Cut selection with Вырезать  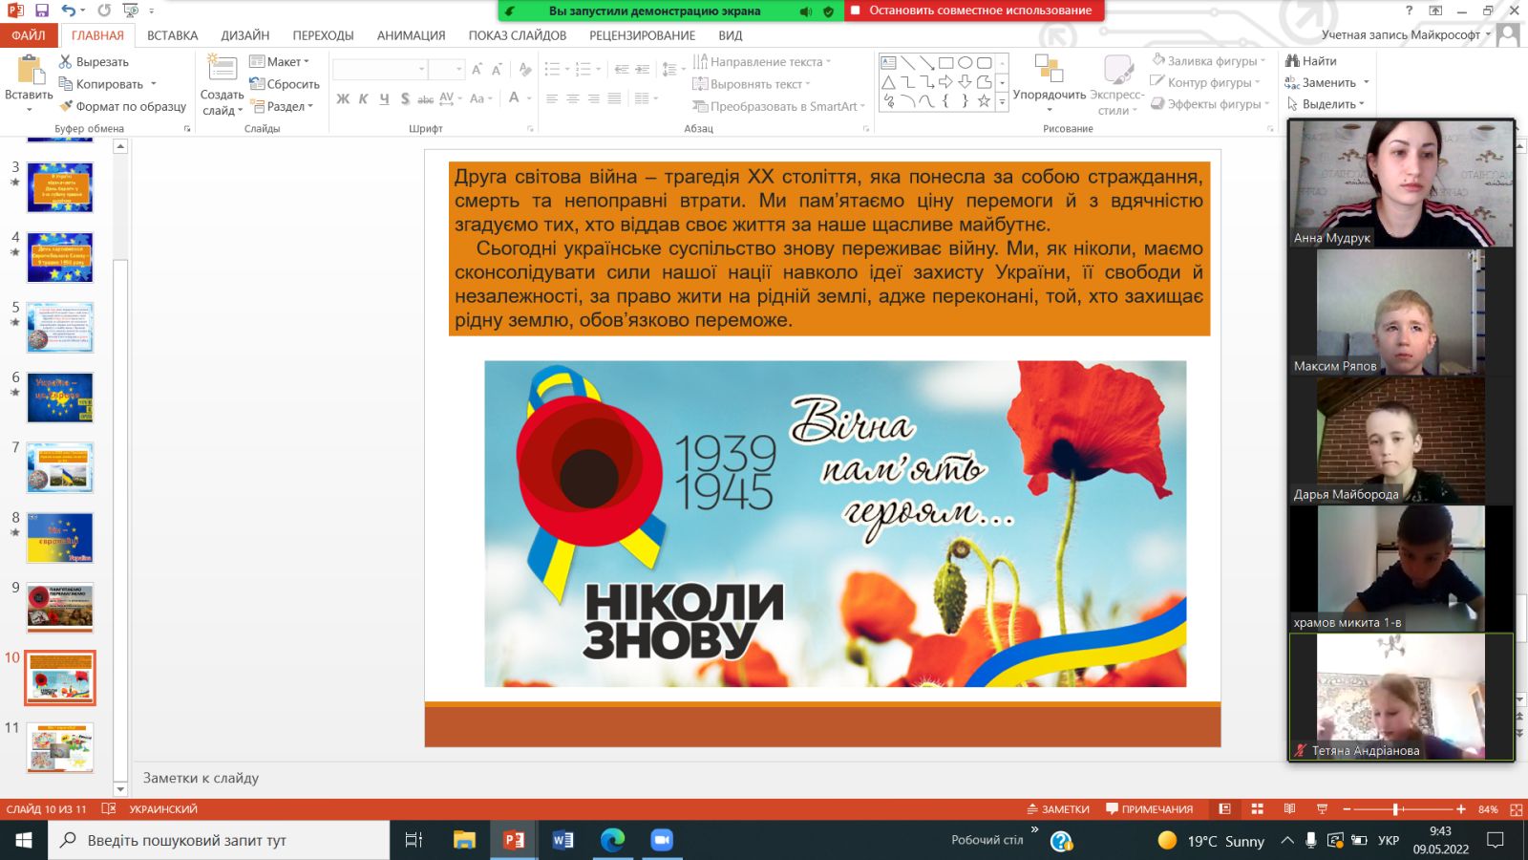[94, 61]
